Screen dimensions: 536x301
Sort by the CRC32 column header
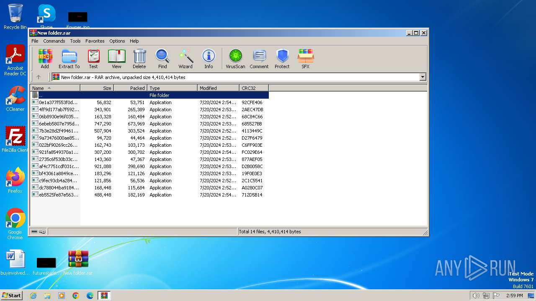click(254, 88)
